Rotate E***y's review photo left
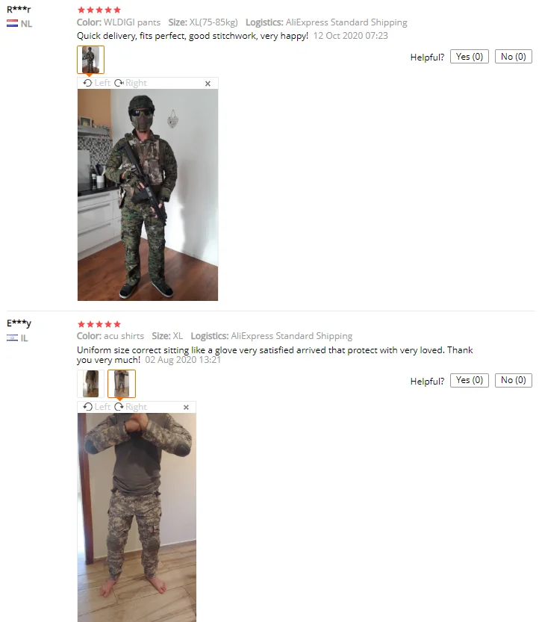 [x=96, y=407]
